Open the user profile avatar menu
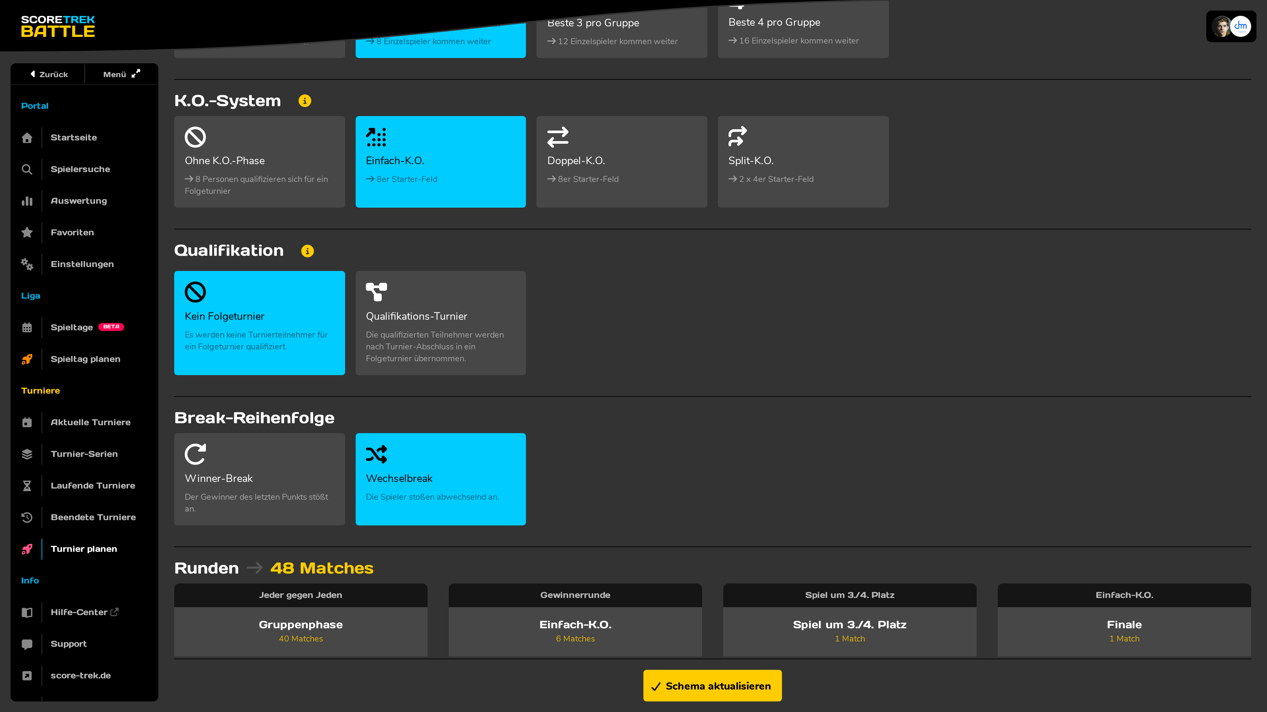1267x712 pixels. tap(1231, 26)
